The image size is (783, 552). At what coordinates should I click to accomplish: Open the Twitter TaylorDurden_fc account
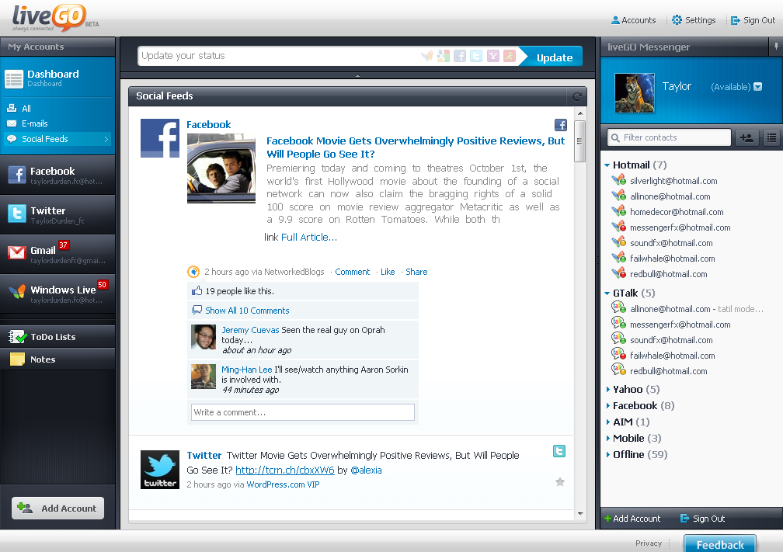tap(57, 214)
